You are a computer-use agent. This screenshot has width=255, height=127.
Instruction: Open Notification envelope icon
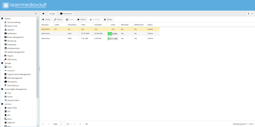[5, 33]
